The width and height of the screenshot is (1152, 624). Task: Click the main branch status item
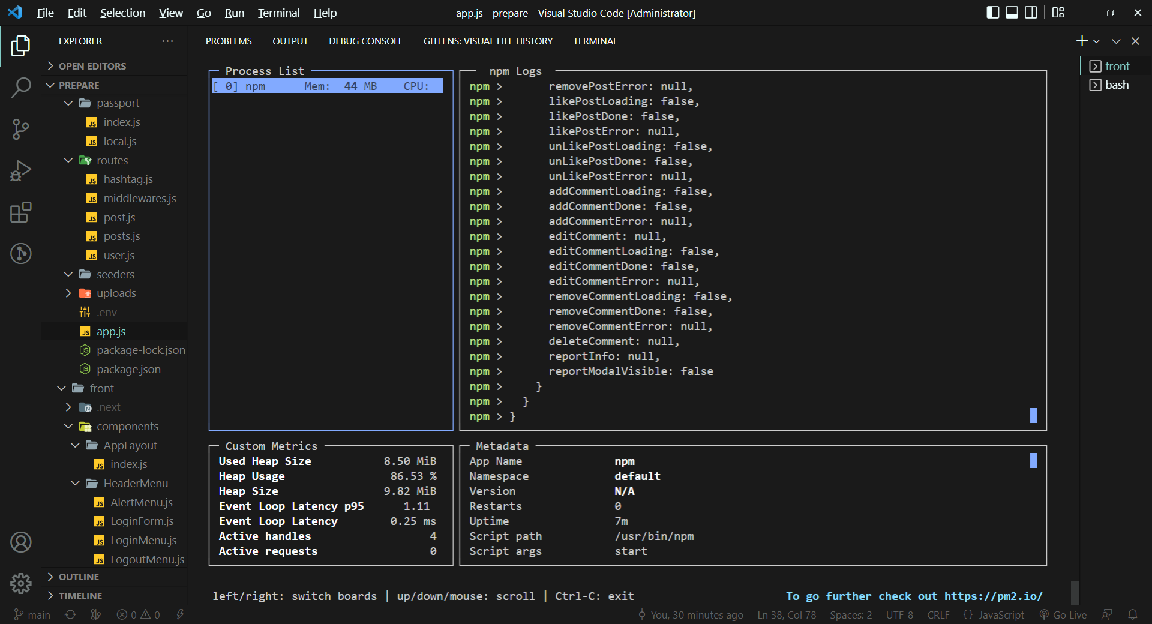click(x=32, y=615)
